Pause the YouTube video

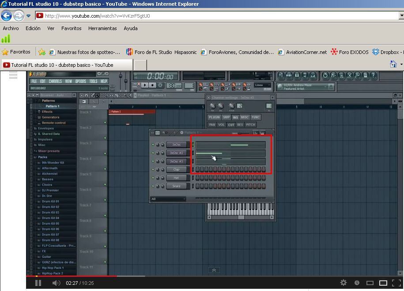coord(38,283)
